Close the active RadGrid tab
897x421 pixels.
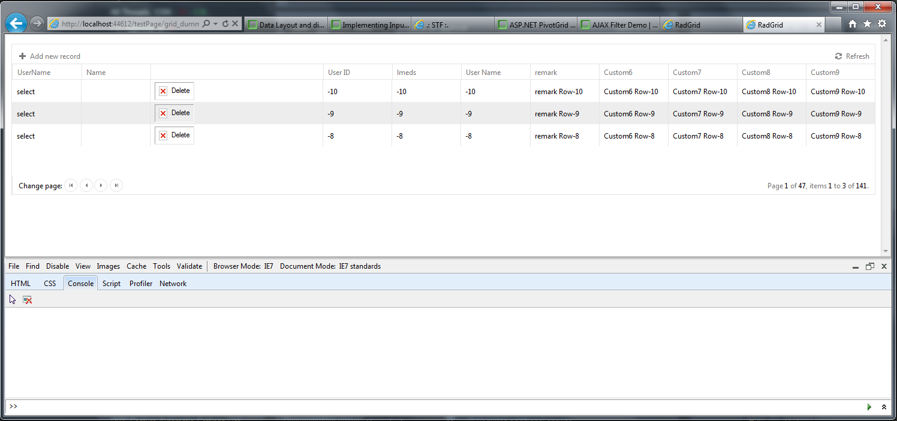click(819, 25)
